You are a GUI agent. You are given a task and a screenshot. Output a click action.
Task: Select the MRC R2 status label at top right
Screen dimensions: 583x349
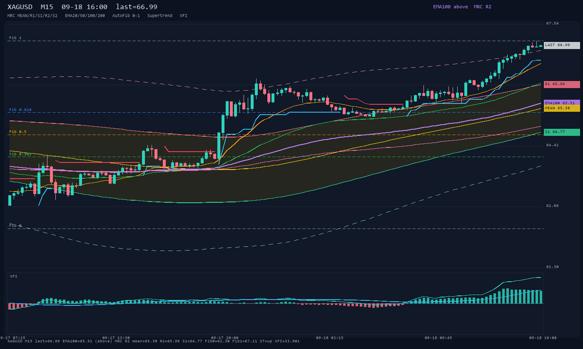pos(483,7)
